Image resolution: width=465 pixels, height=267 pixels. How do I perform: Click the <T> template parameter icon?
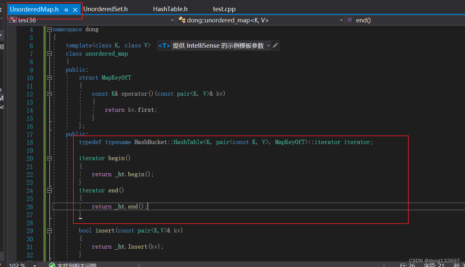pos(164,46)
